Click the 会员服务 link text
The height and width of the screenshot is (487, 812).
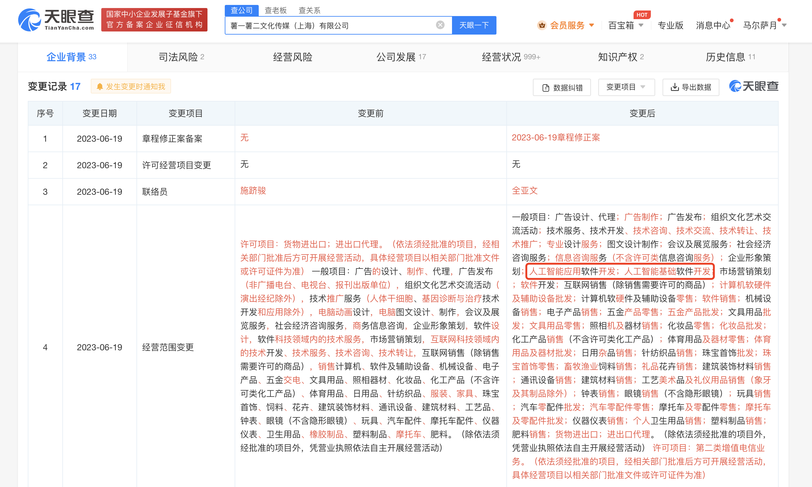tap(567, 25)
